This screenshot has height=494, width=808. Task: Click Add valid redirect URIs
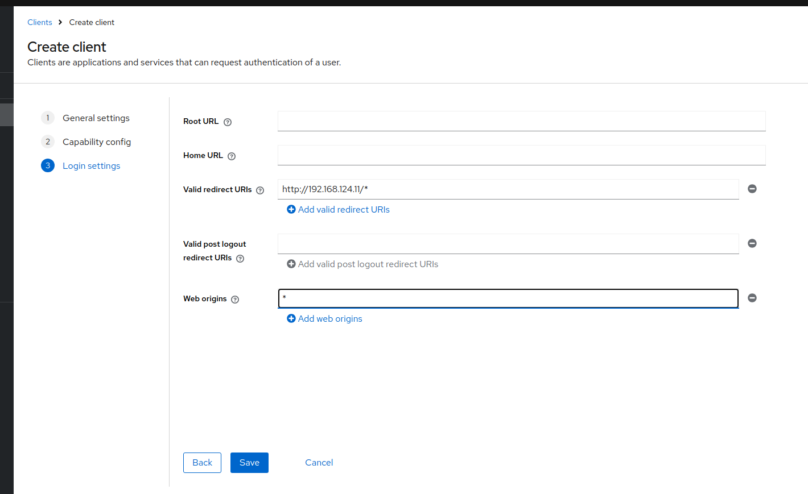339,210
